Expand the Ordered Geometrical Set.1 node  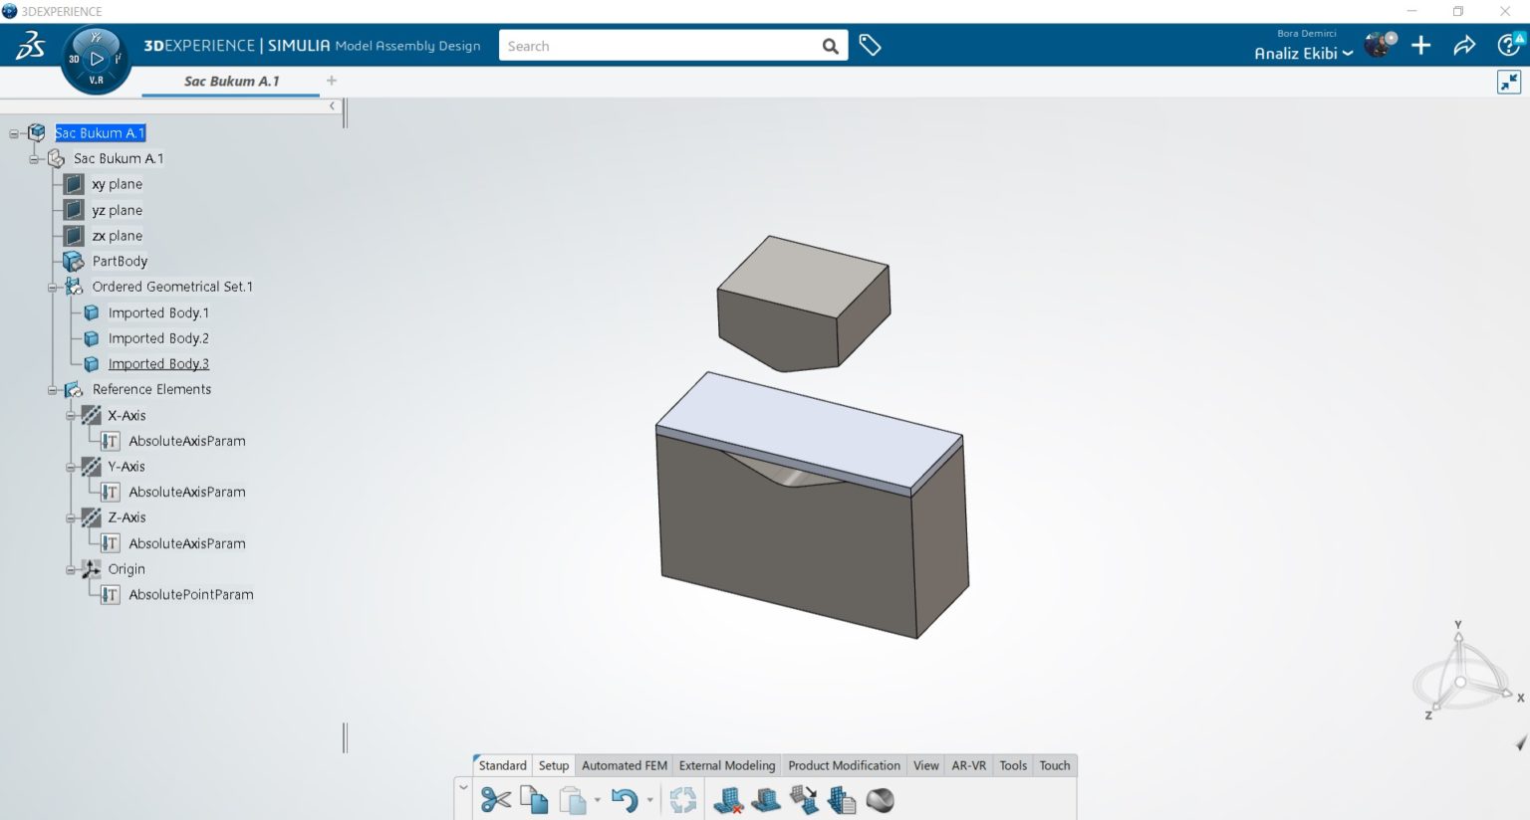pos(53,287)
